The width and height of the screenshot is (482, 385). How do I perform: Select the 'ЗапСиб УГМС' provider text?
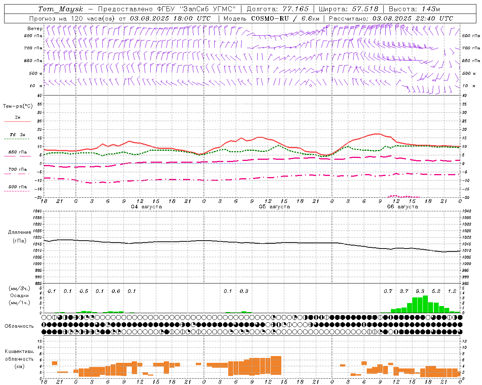click(x=208, y=9)
